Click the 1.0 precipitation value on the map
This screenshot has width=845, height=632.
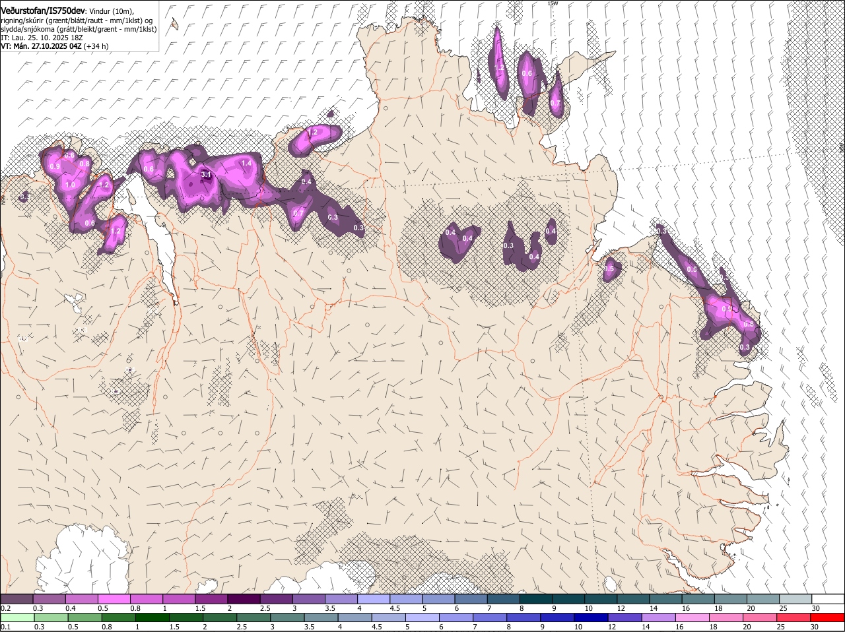[70, 185]
